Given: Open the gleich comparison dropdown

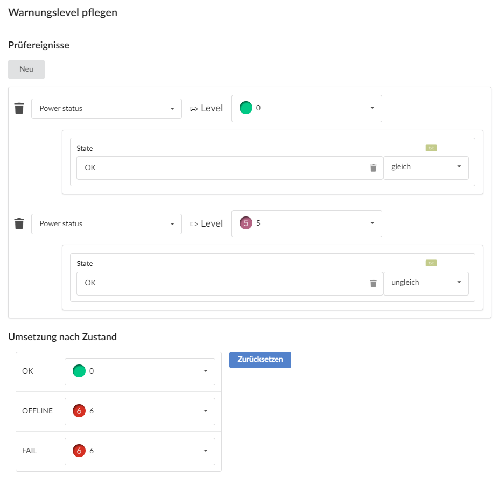Looking at the screenshot, I should [x=426, y=167].
